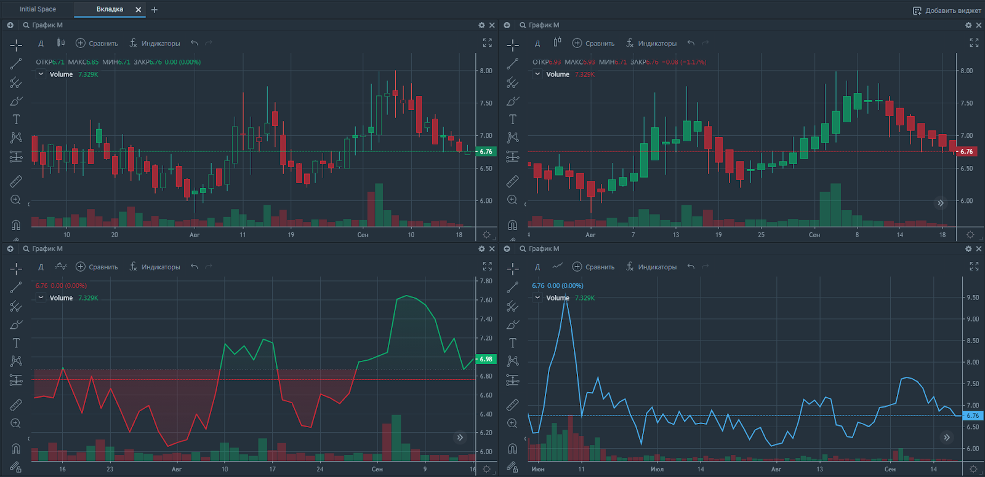Change hollow candle style in top-right chart
The height and width of the screenshot is (477, 985).
(557, 43)
